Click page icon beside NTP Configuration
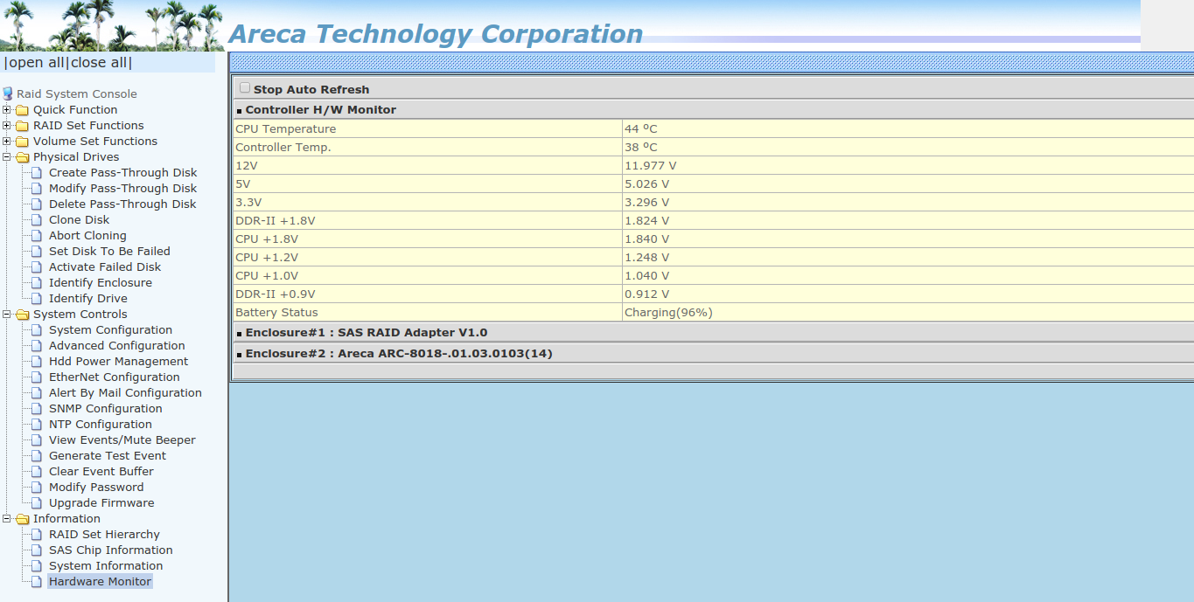 coord(36,425)
